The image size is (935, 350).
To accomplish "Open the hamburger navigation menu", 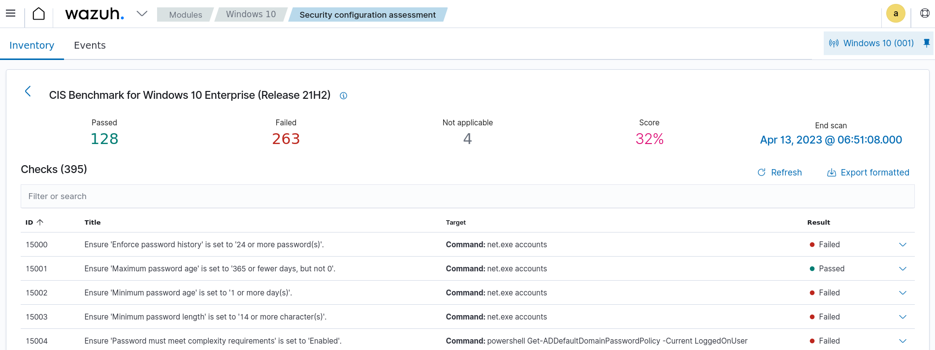I will click(10, 14).
